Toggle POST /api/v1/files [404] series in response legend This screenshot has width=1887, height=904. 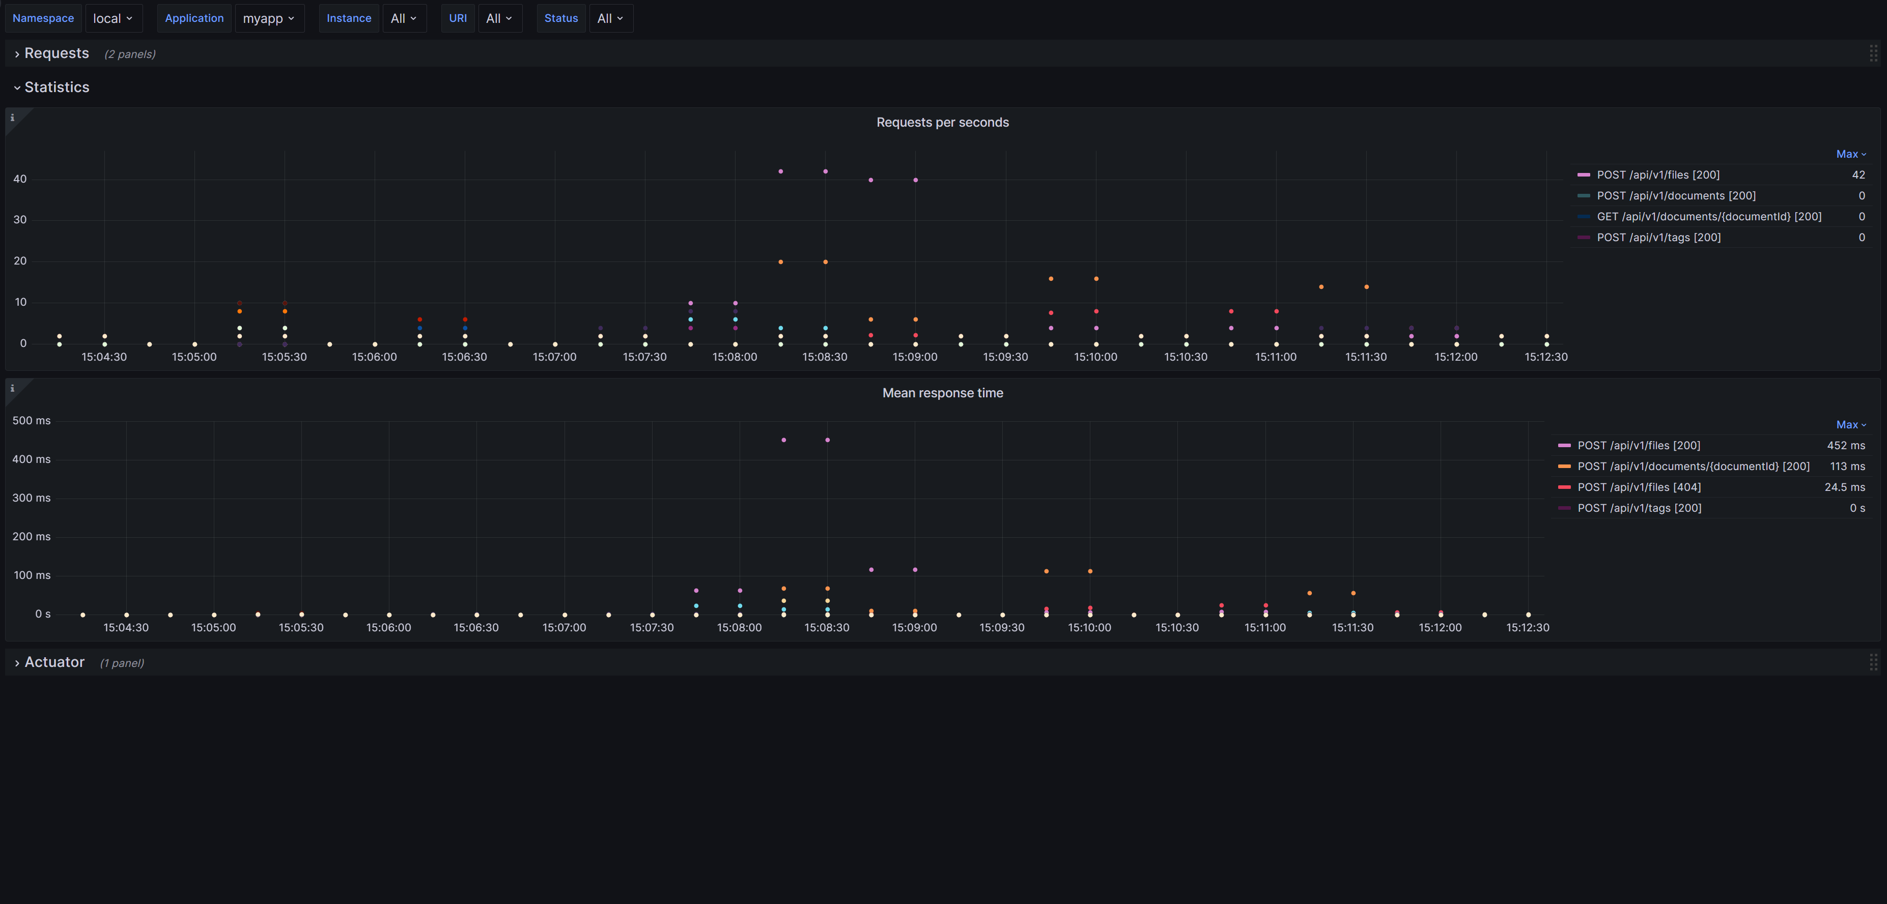click(x=1639, y=487)
